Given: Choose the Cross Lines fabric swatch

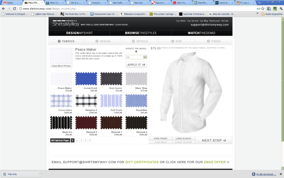Looking at the screenshot, I should tap(61, 101).
